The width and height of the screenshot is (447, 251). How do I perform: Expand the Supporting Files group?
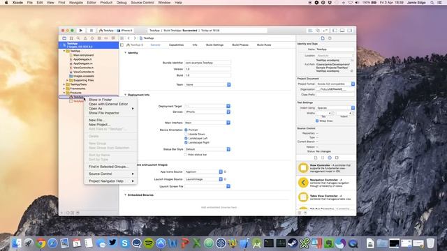[67, 80]
